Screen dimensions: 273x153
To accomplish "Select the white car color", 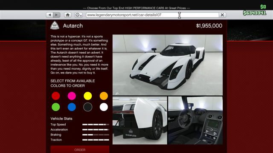I will 104,107.
